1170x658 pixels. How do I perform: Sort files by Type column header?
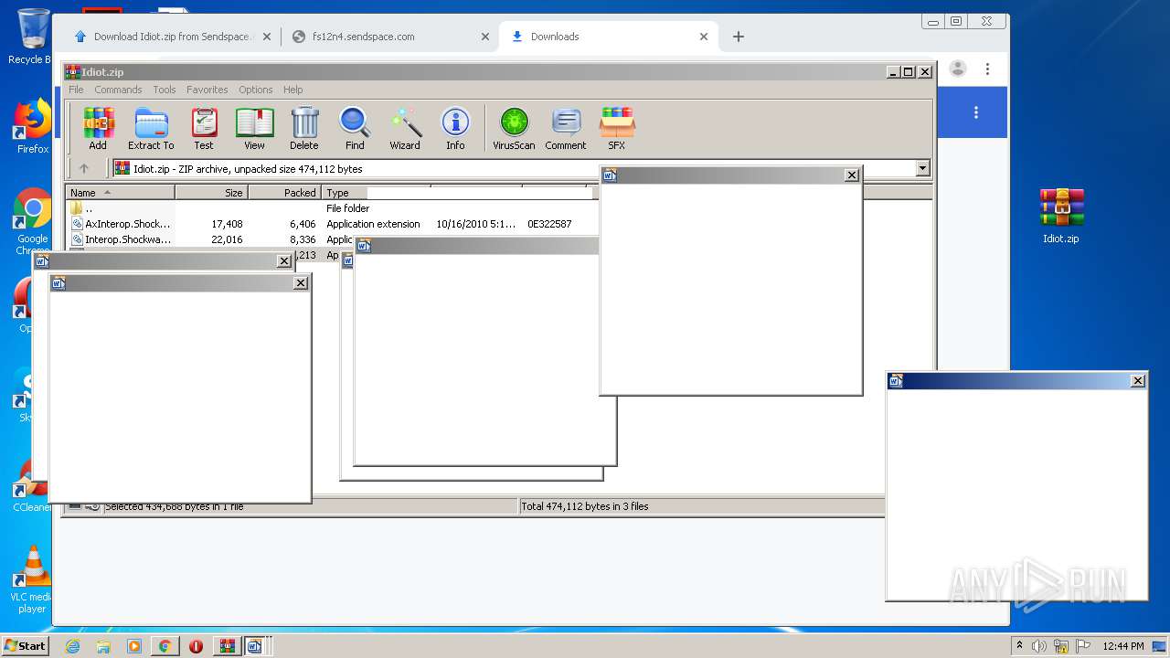pyautogui.click(x=346, y=193)
